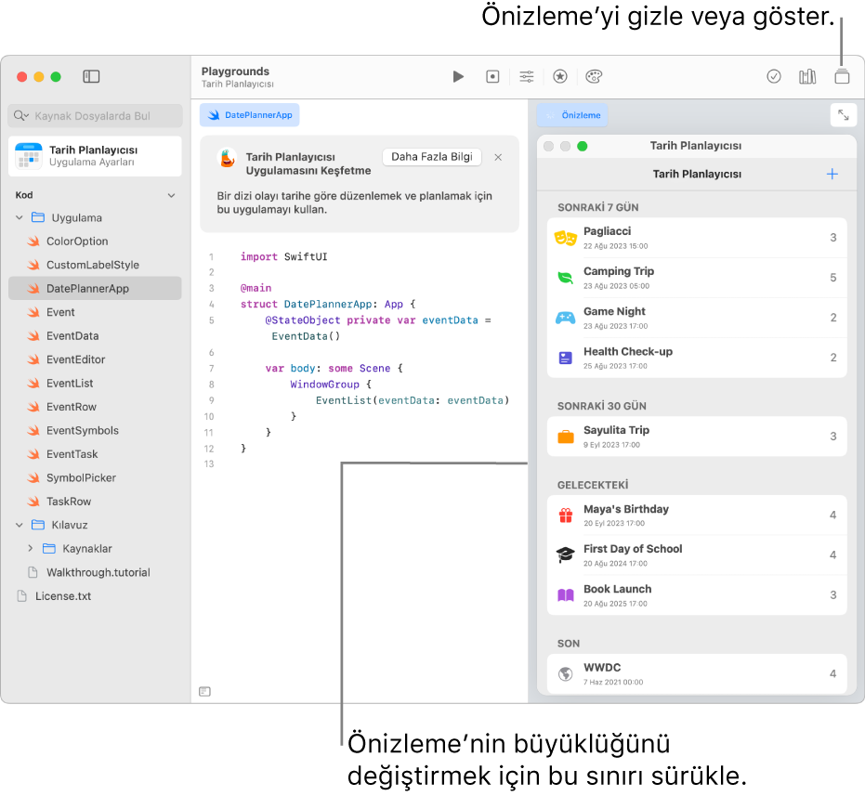Image resolution: width=865 pixels, height=796 pixels.
Task: Run the app with the play button
Action: point(458,76)
